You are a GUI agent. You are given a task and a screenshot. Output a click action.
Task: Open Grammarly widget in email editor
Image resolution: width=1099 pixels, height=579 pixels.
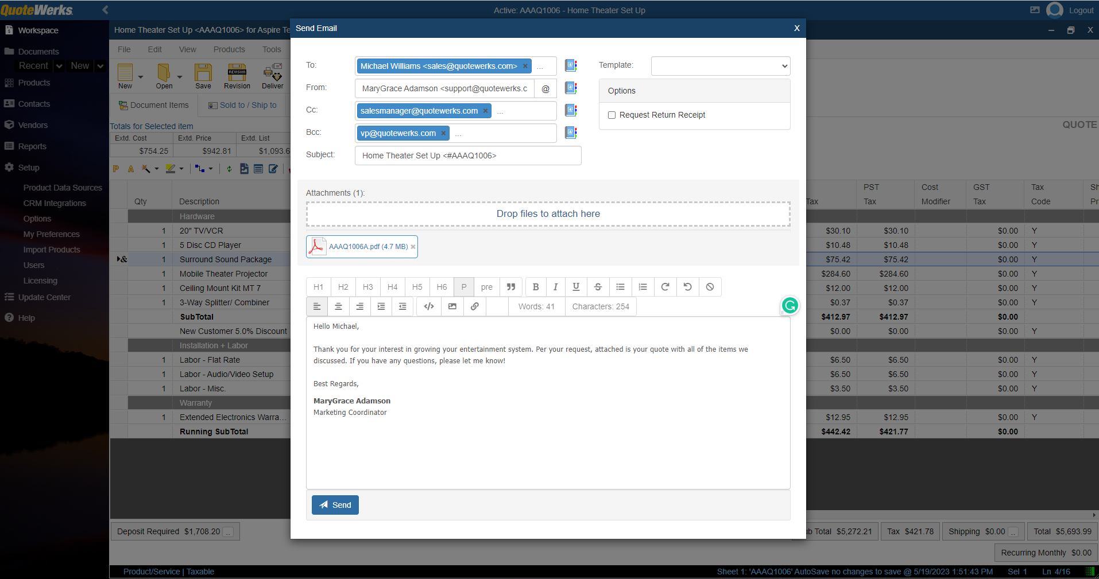(790, 305)
